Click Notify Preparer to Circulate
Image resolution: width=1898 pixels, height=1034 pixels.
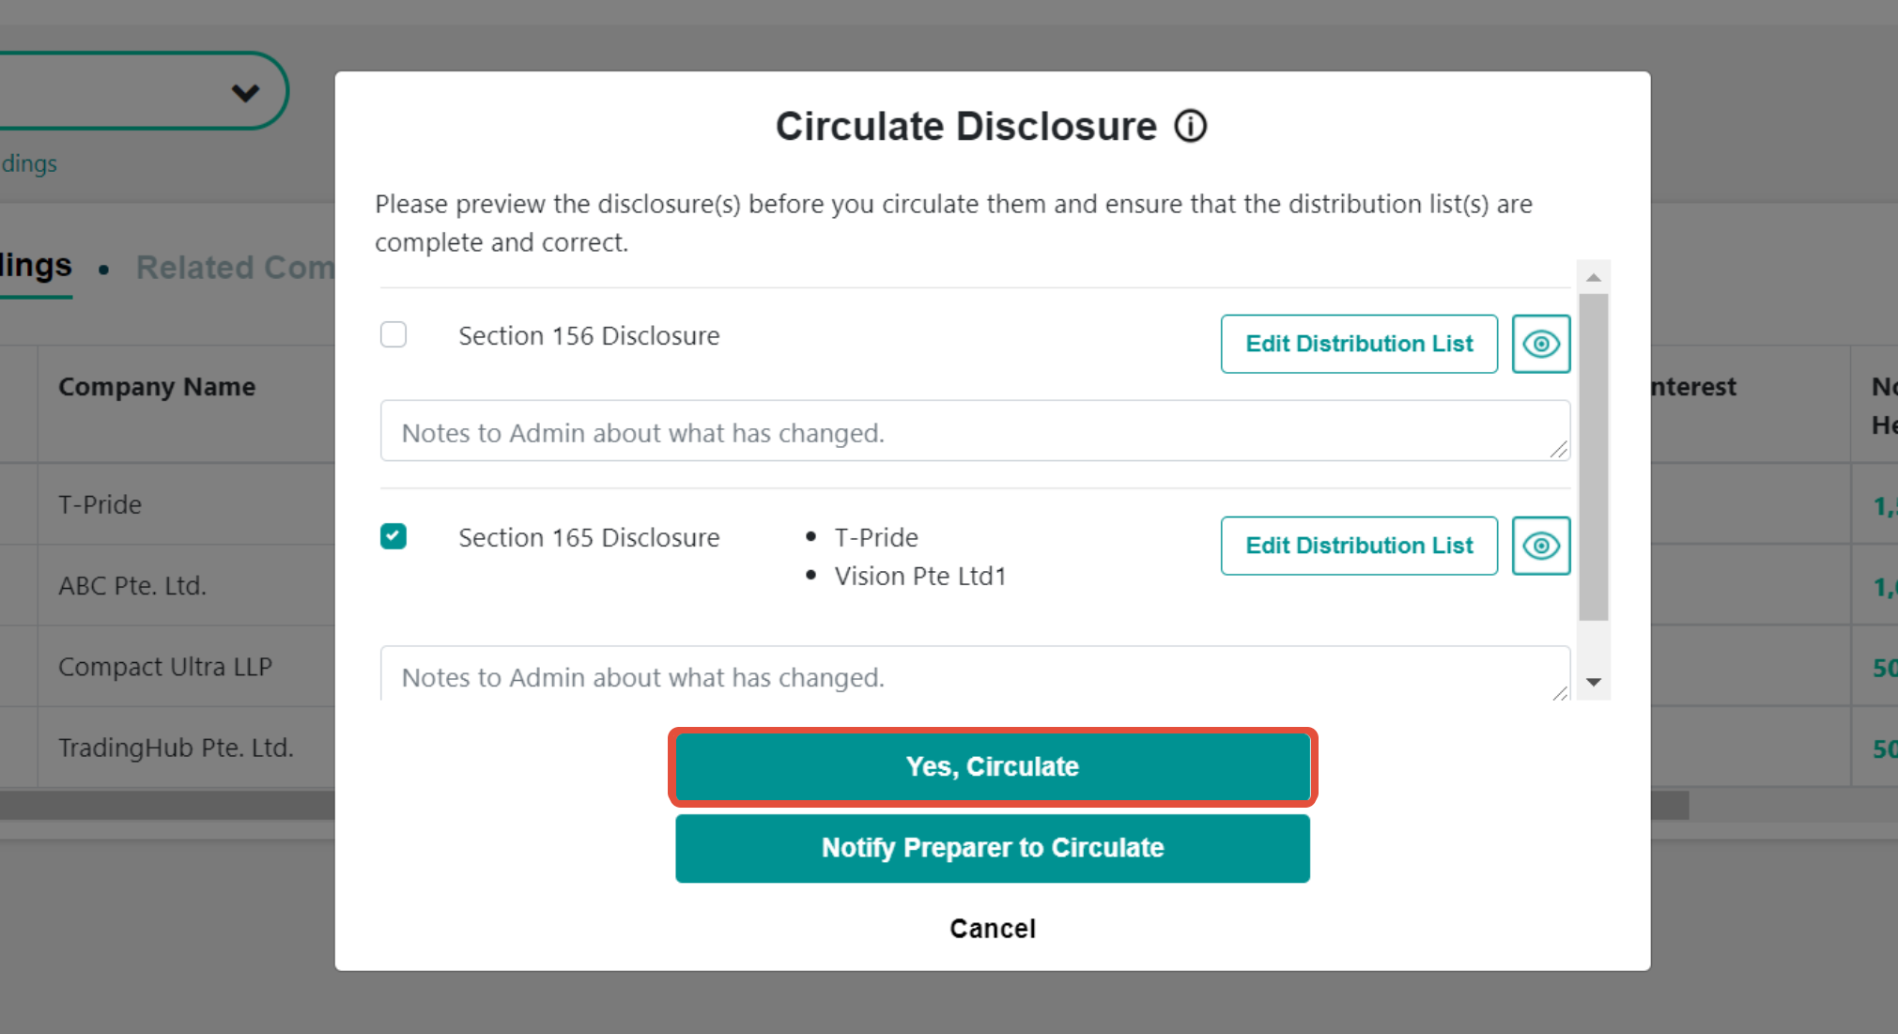[x=992, y=848]
